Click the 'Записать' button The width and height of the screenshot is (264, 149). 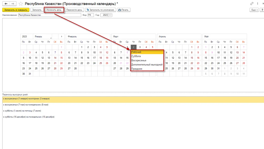tap(37, 10)
